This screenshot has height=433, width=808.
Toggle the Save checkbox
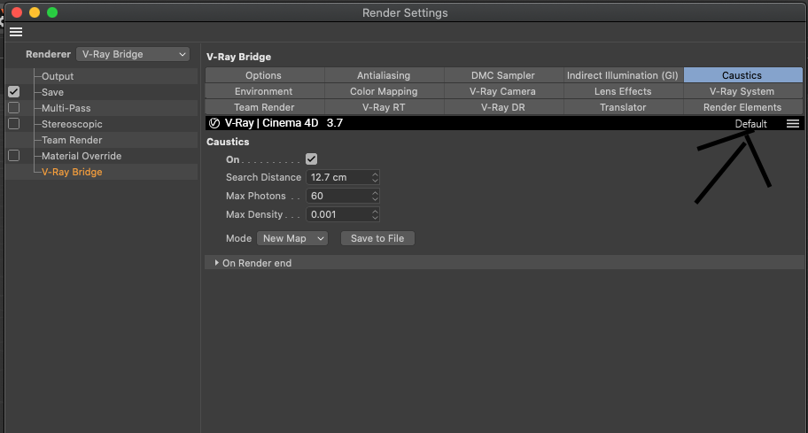(x=14, y=91)
